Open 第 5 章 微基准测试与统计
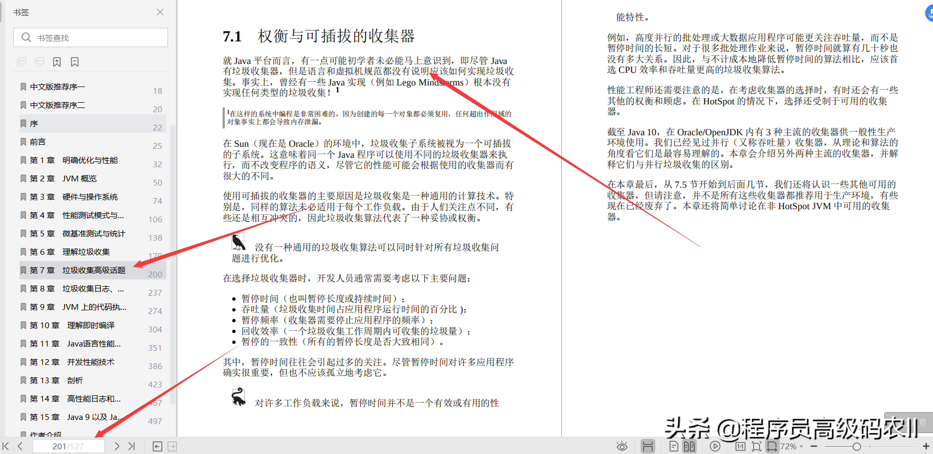This screenshot has height=454, width=933. click(x=92, y=233)
